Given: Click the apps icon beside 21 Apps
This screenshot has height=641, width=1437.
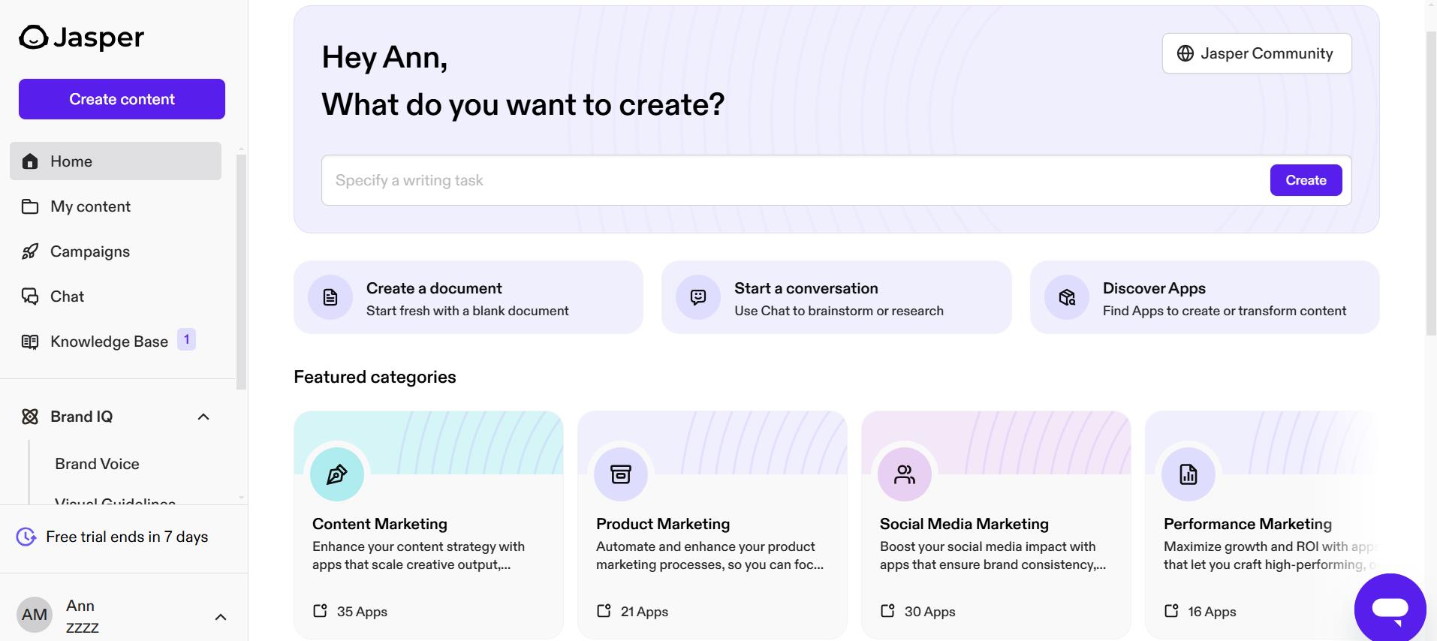Looking at the screenshot, I should (604, 611).
